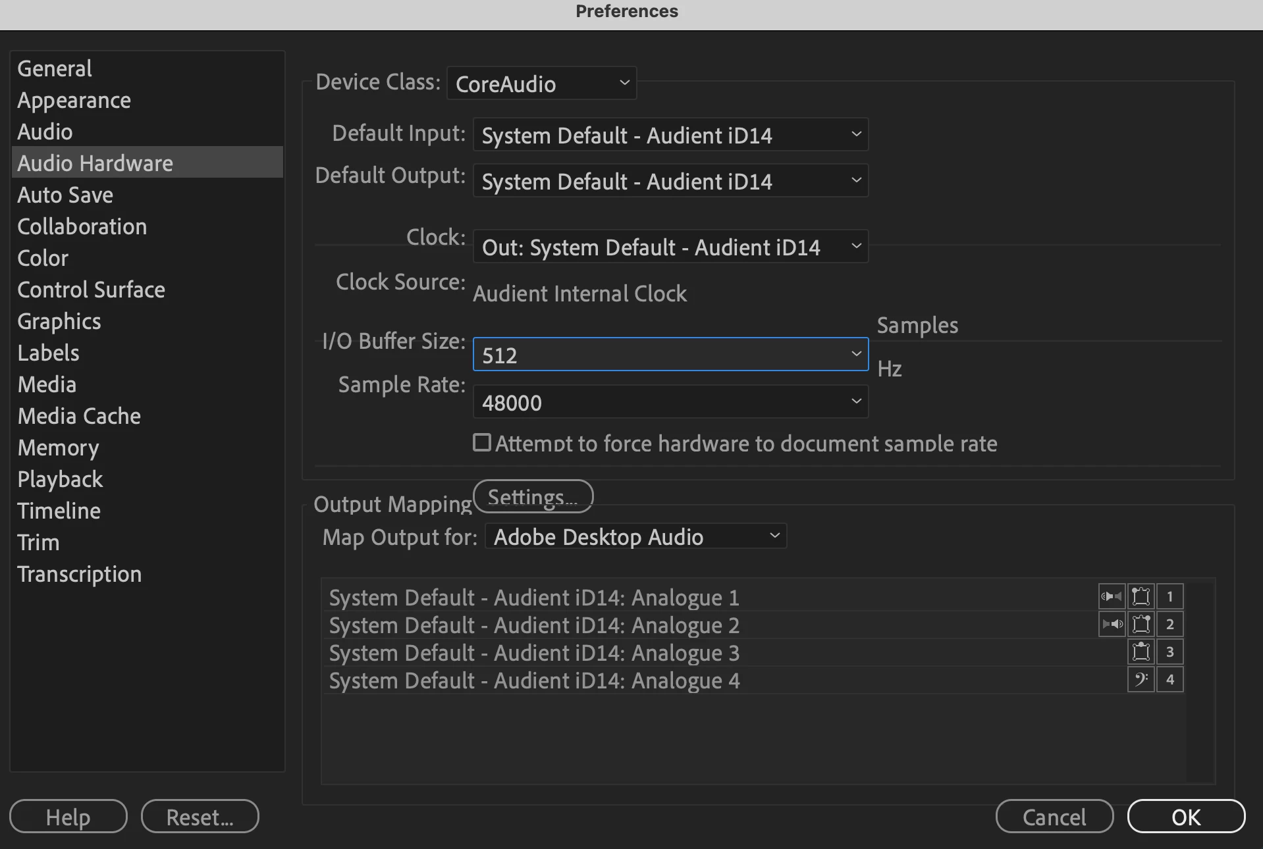Click the channel number 1 box

click(x=1169, y=596)
